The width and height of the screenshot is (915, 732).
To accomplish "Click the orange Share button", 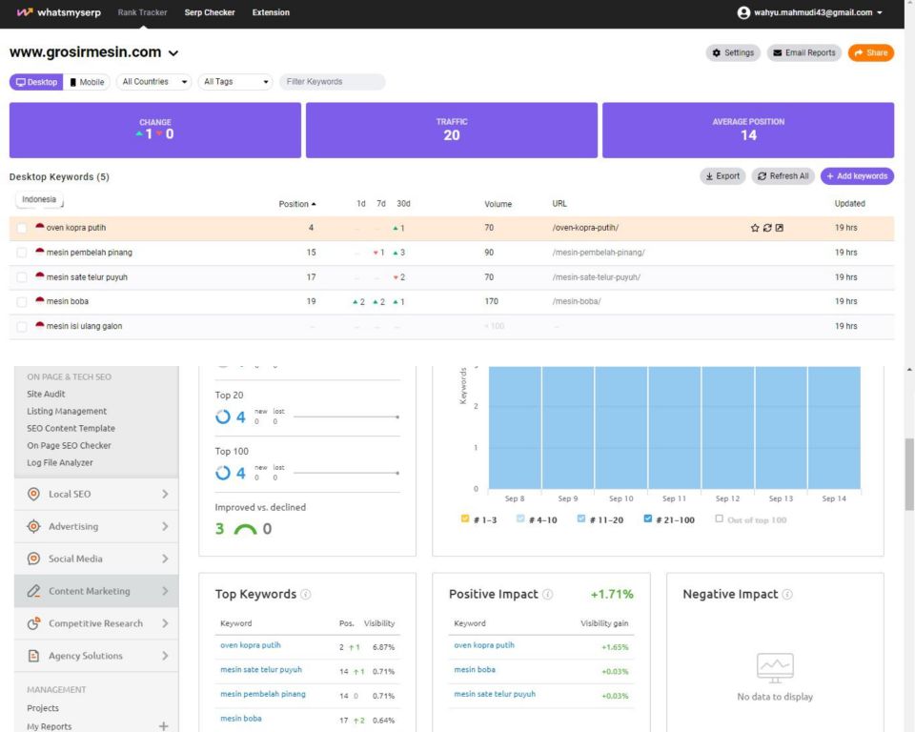I will click(x=870, y=52).
